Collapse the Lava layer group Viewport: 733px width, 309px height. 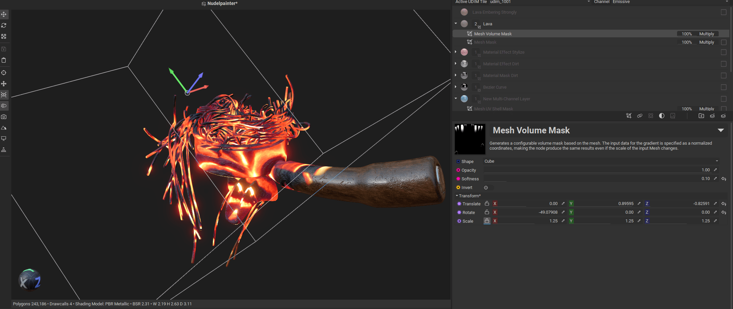(x=456, y=24)
